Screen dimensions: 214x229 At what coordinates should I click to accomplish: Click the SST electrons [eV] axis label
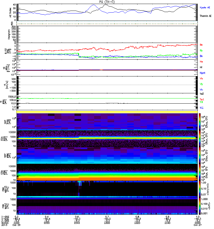coord(7,155)
